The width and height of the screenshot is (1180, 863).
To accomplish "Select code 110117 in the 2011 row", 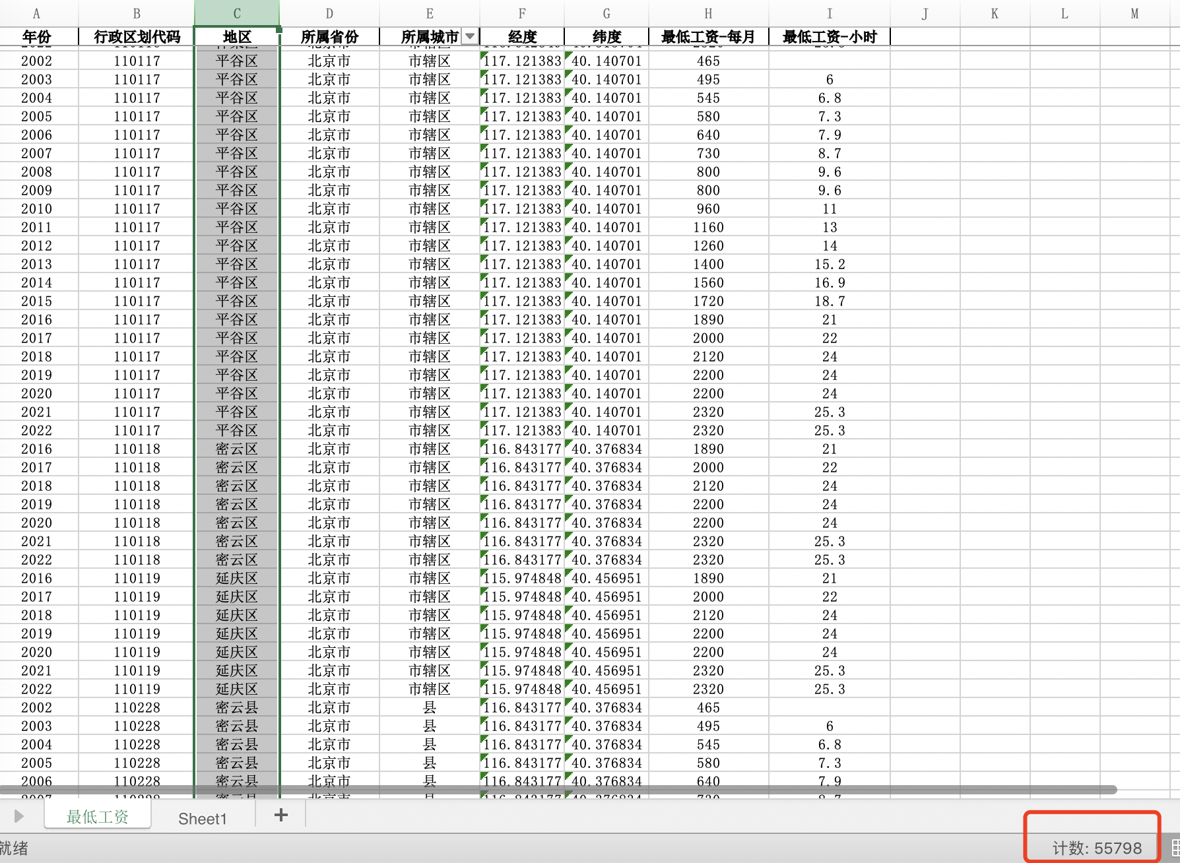I will tap(137, 227).
